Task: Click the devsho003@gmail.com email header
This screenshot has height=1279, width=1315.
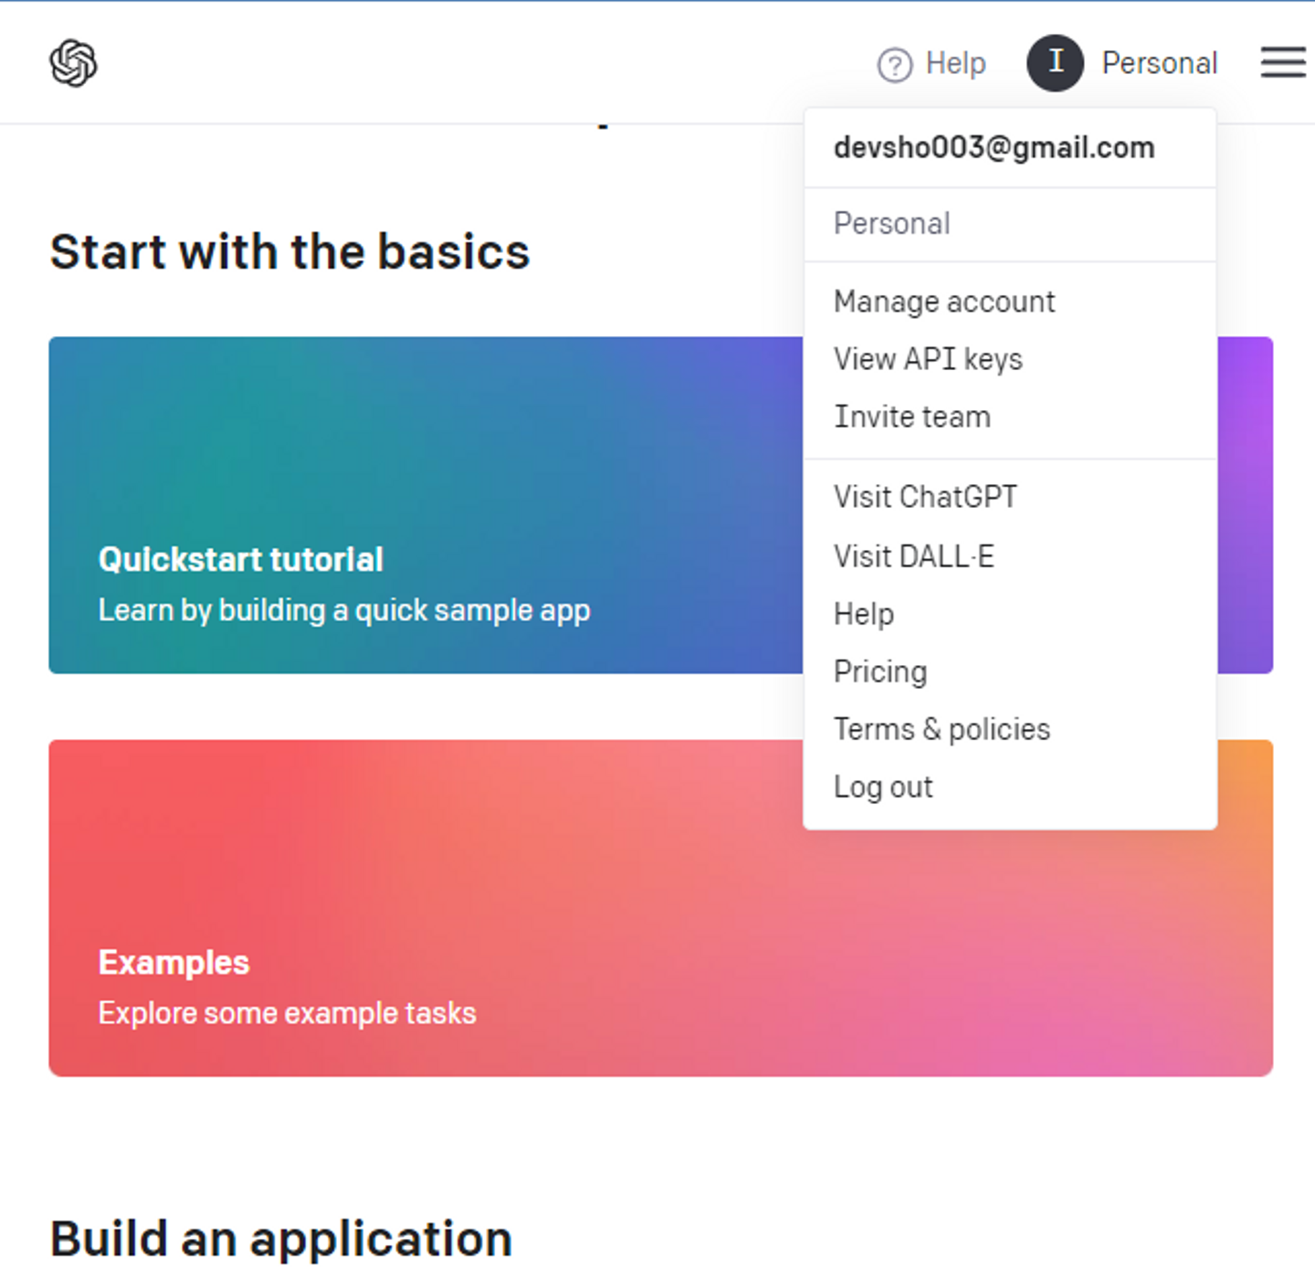Action: pyautogui.click(x=994, y=148)
